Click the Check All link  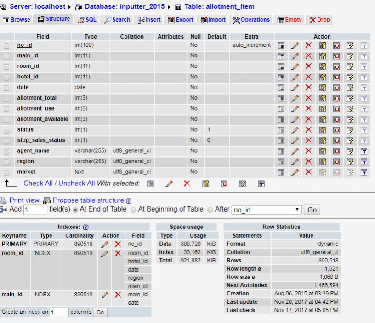38,184
